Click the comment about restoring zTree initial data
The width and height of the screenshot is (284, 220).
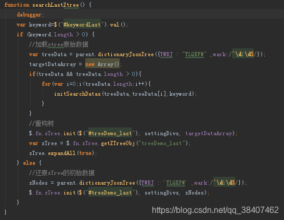62,173
